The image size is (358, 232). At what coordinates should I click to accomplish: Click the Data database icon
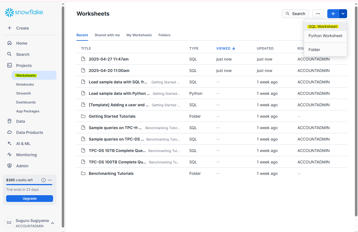point(9,121)
